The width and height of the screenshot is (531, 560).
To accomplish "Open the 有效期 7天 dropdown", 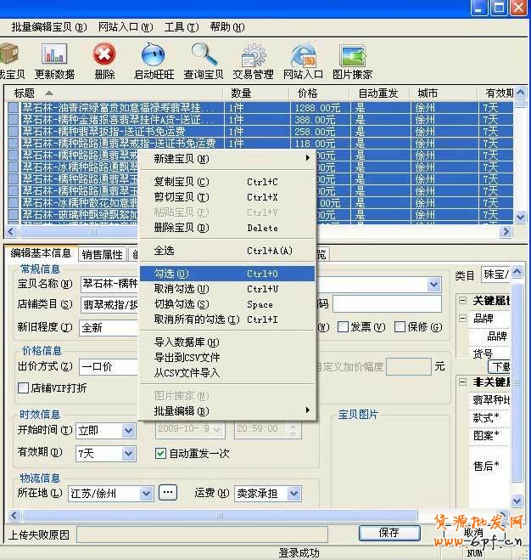I will 128,454.
